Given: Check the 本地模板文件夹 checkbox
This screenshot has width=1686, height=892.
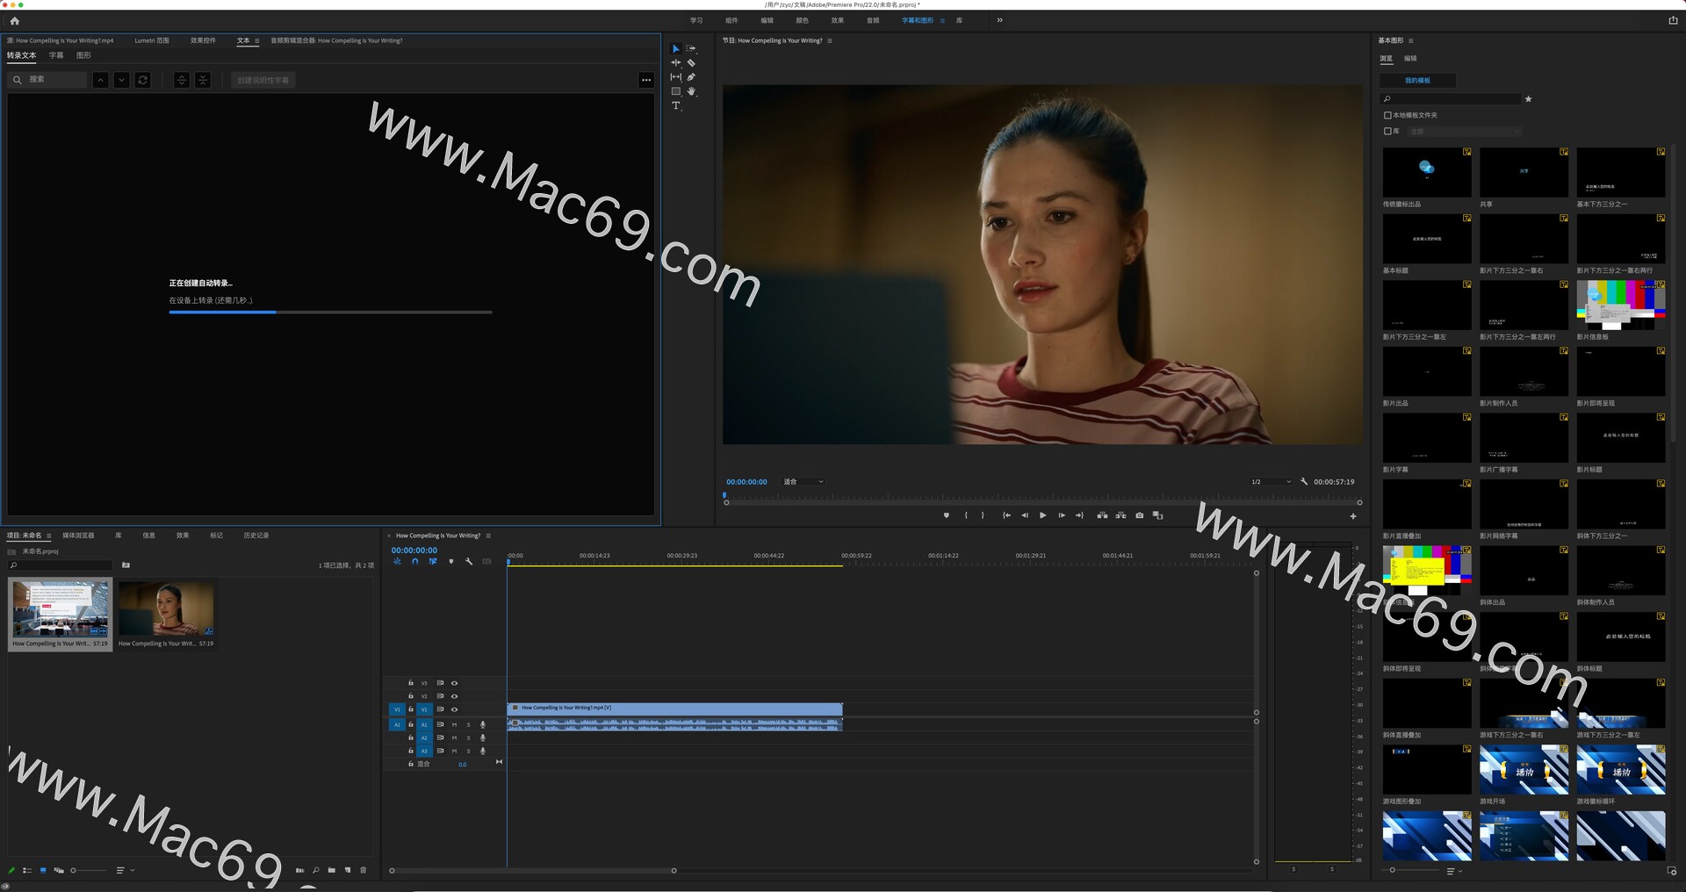Looking at the screenshot, I should click(x=1386, y=114).
